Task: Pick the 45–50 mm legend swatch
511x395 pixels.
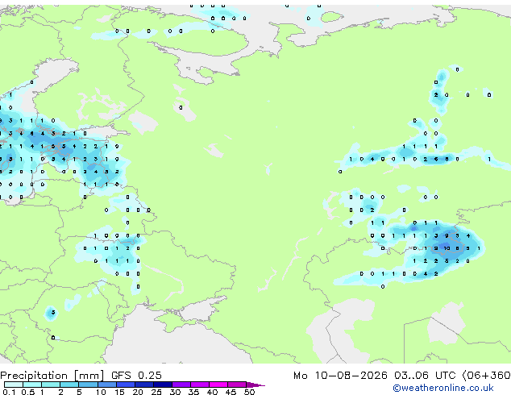Action: tap(237, 385)
